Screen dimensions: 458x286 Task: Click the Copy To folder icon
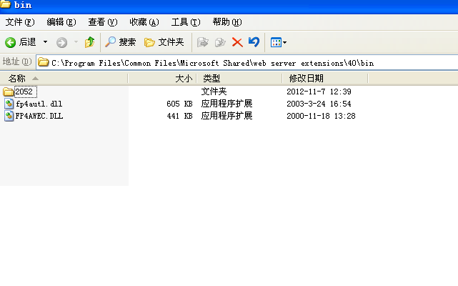[220, 42]
